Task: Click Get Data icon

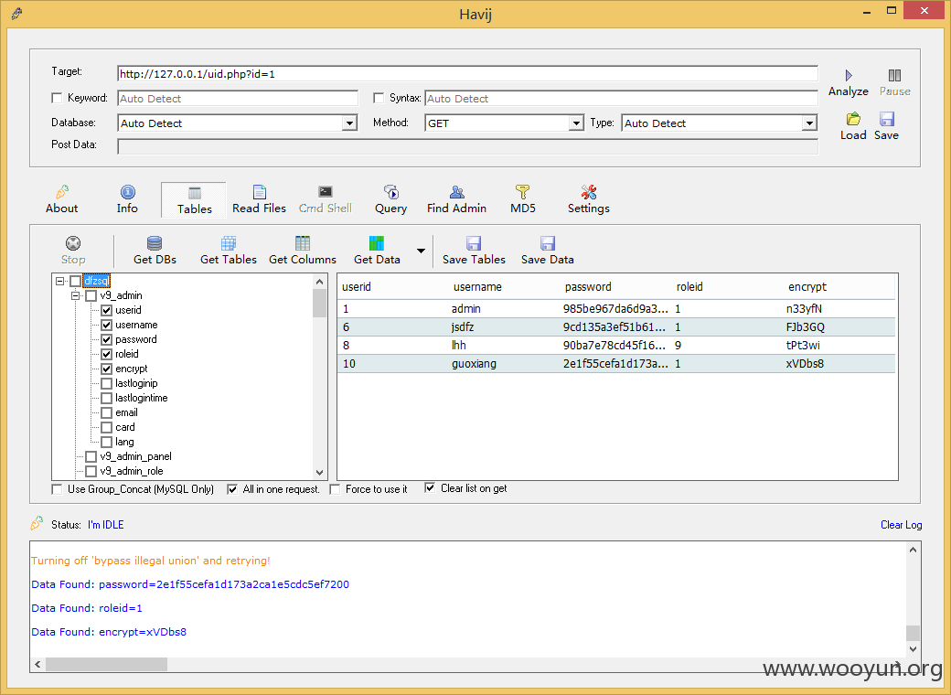Action: coord(377,243)
